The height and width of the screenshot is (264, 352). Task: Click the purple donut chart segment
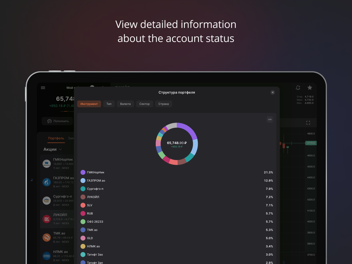coord(189,130)
